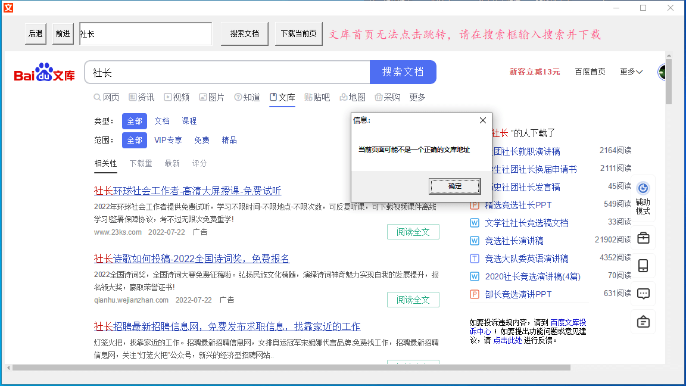Open result 社长环球社会工作者 link
This screenshot has height=386, width=686.
coord(187,191)
